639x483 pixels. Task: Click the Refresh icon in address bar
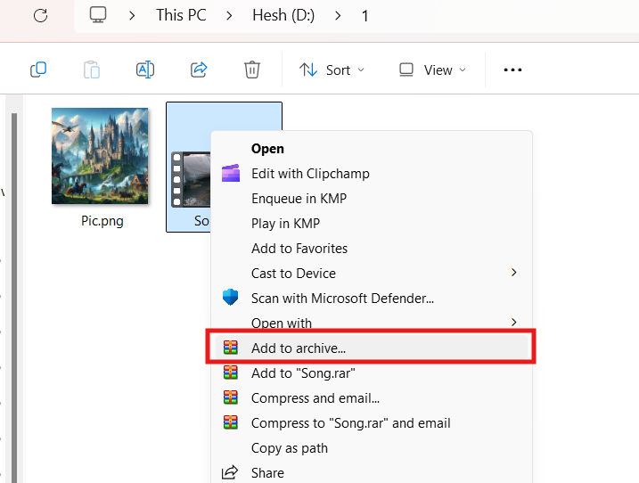click(x=40, y=16)
